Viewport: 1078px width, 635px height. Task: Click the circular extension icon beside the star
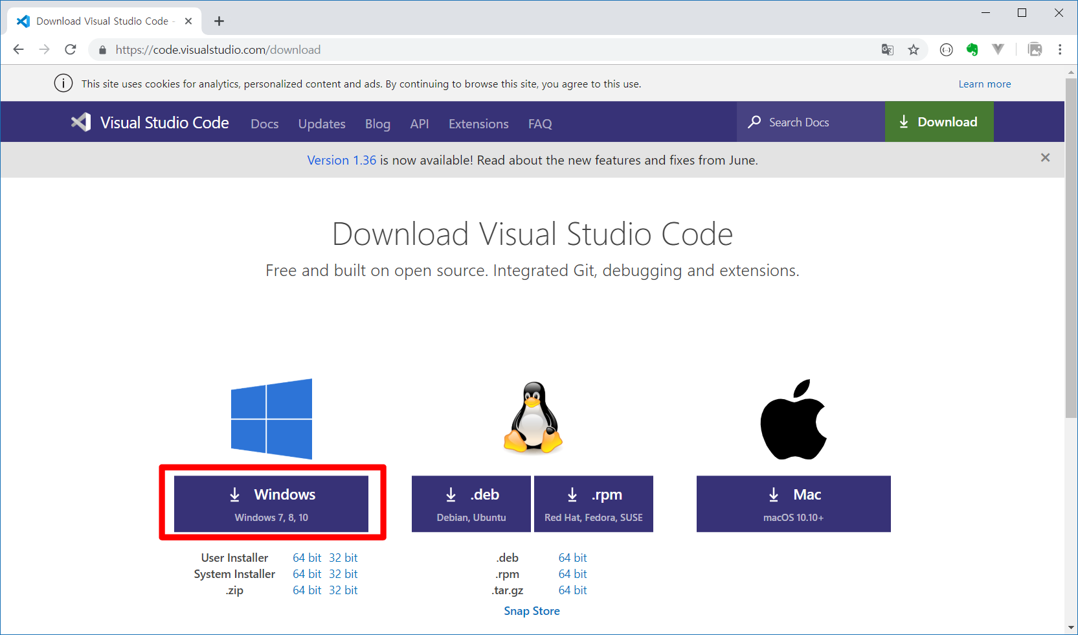point(947,50)
